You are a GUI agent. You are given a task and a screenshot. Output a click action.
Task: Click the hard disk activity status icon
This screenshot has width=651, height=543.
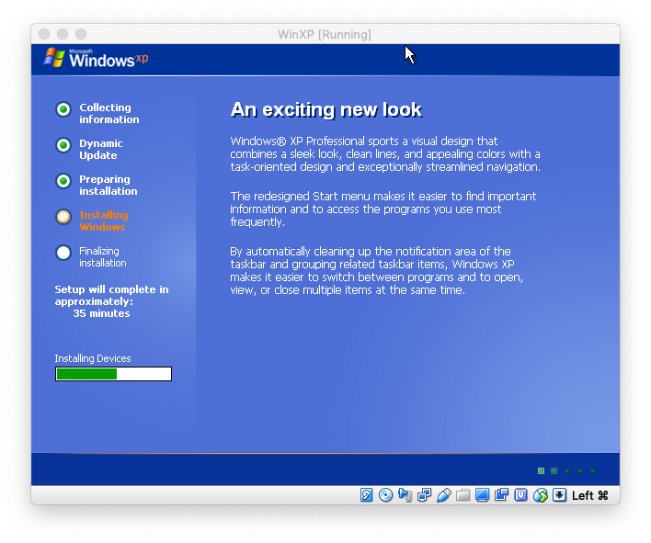coord(366,495)
